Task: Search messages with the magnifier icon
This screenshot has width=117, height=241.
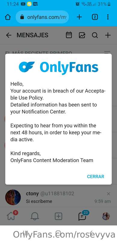Action: (95, 35)
